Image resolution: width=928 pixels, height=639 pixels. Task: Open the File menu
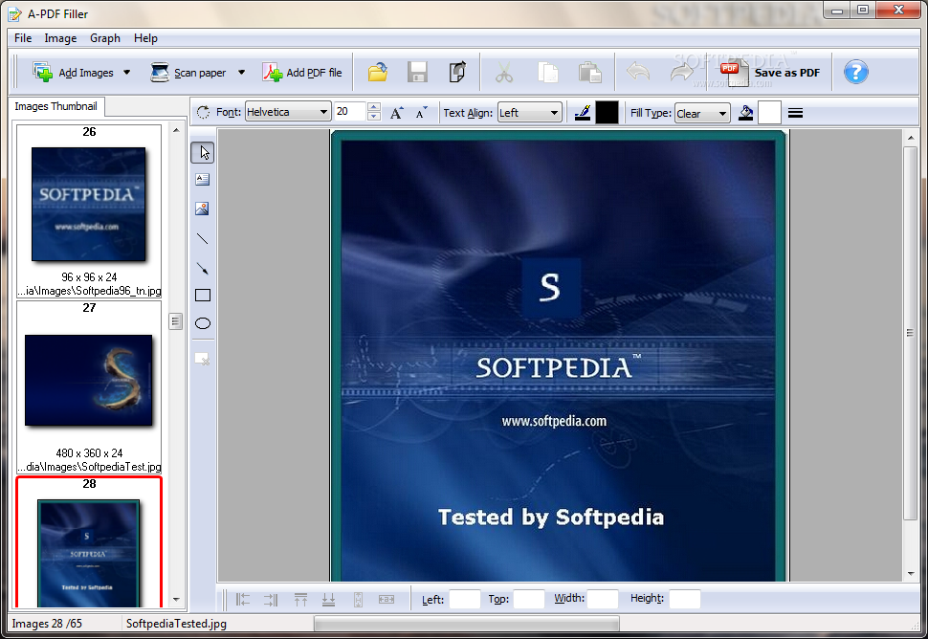(23, 38)
